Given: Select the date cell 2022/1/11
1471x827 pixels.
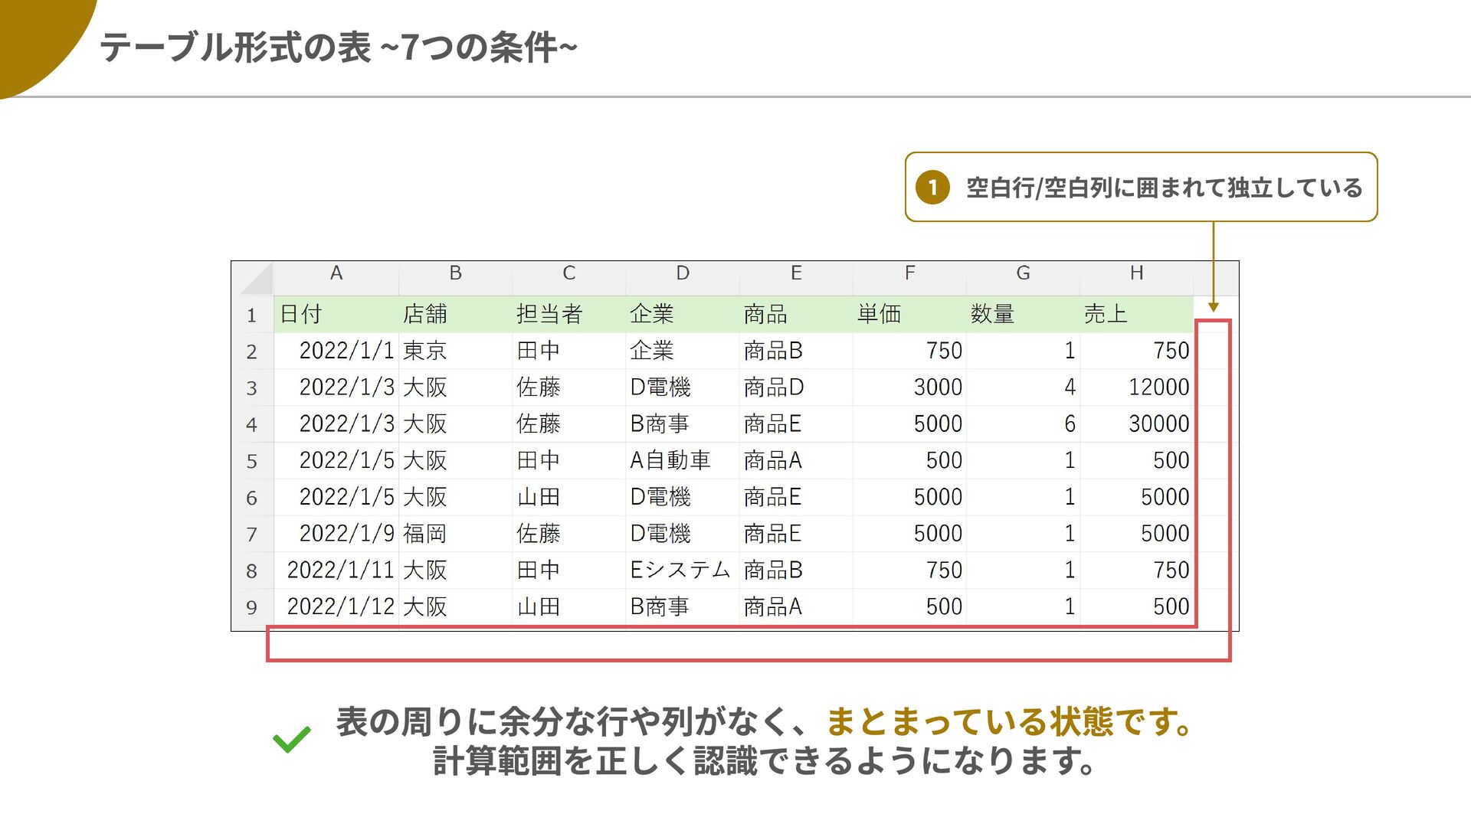Looking at the screenshot, I should click(x=336, y=570).
